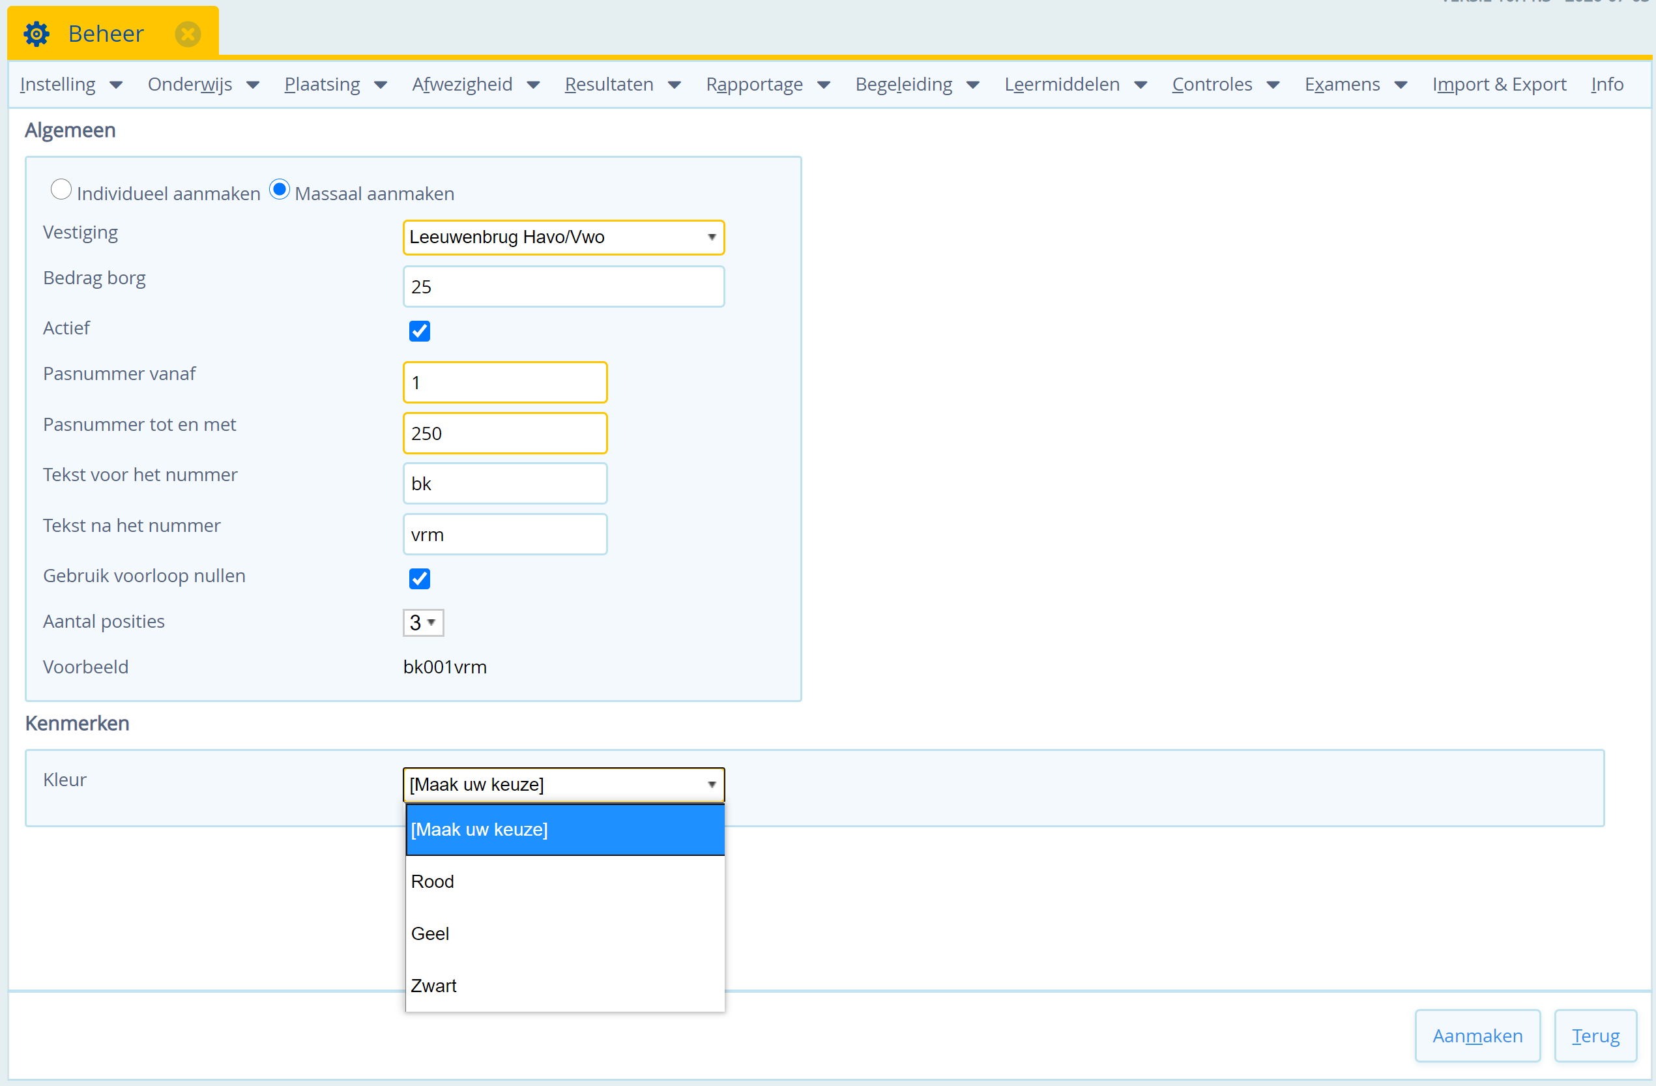Focus the Pasnummer vanaf field

pos(505,382)
